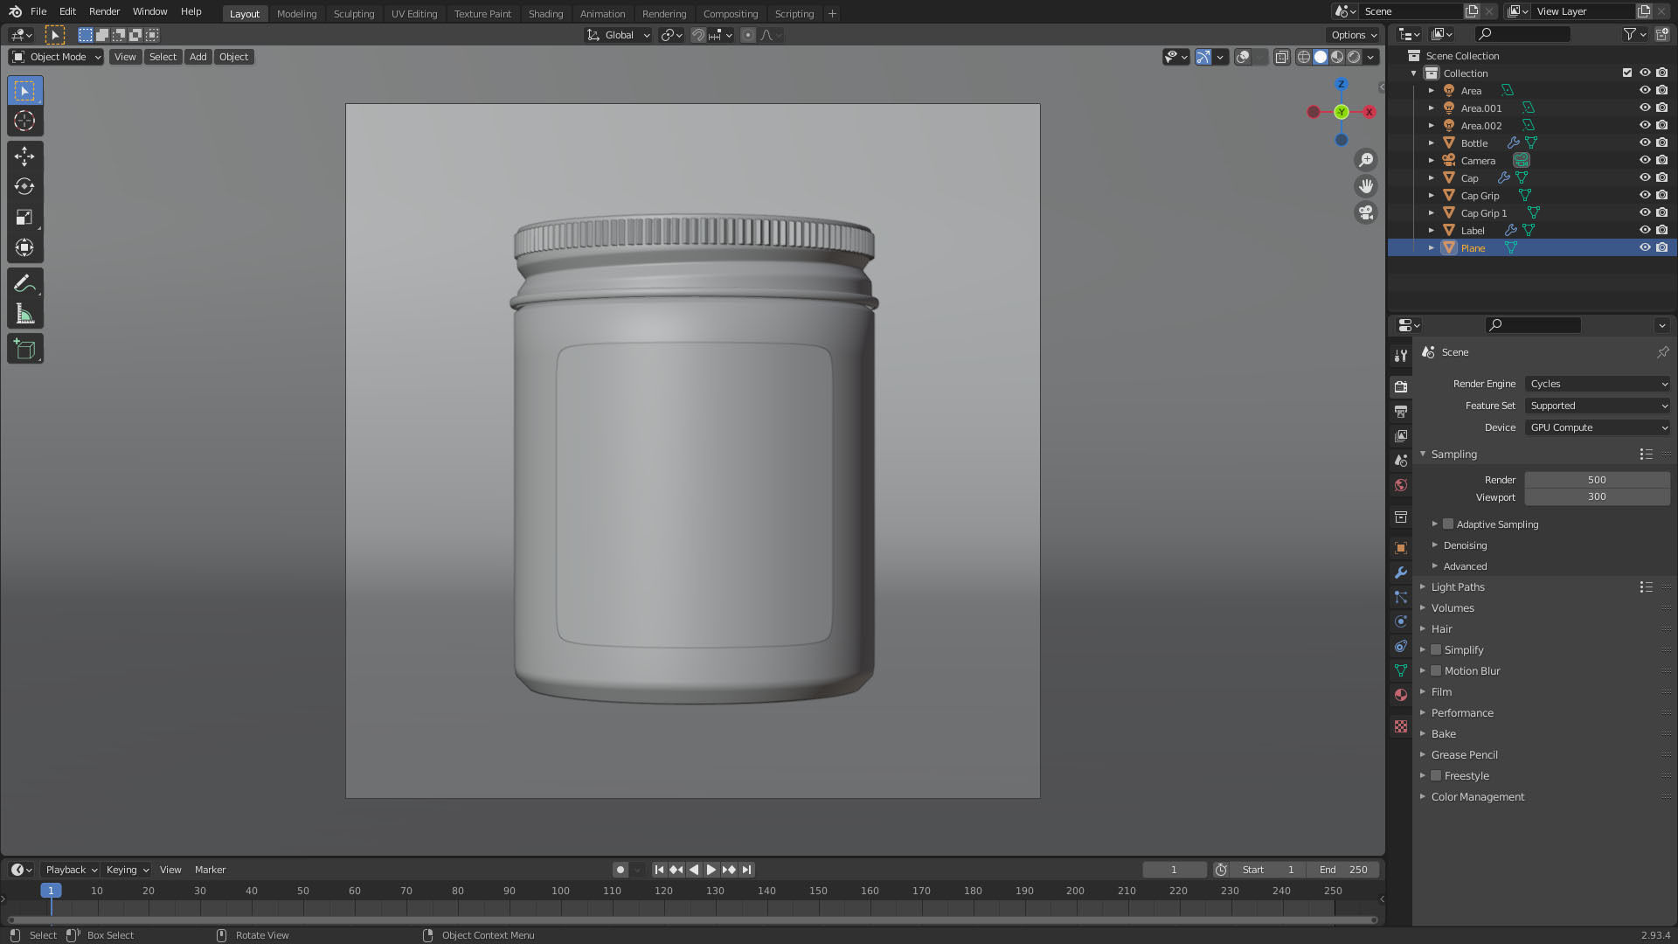
Task: Select the Cursor tool
Action: tap(24, 121)
